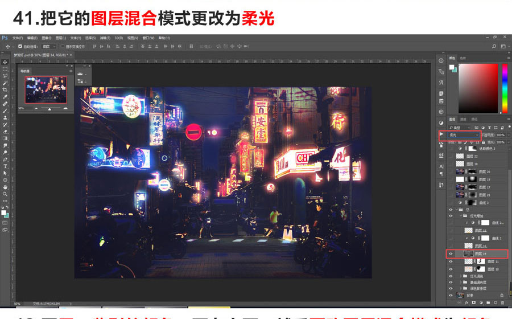The image size is (512, 319).
Task: Create a new group folder icon
Action: 488,303
